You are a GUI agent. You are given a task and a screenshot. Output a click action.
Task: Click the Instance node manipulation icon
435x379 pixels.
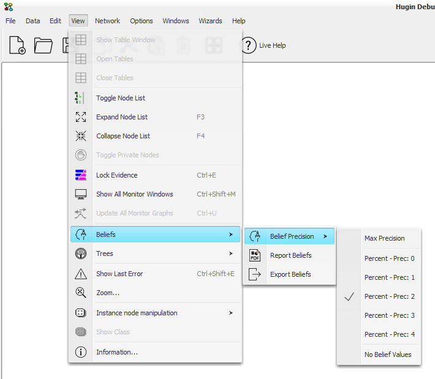(x=81, y=313)
